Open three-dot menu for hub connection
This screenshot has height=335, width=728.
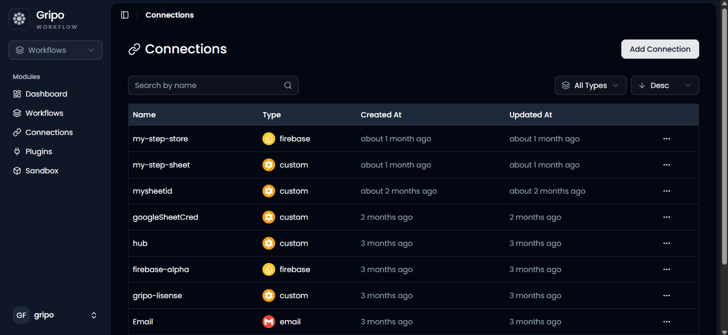click(666, 243)
